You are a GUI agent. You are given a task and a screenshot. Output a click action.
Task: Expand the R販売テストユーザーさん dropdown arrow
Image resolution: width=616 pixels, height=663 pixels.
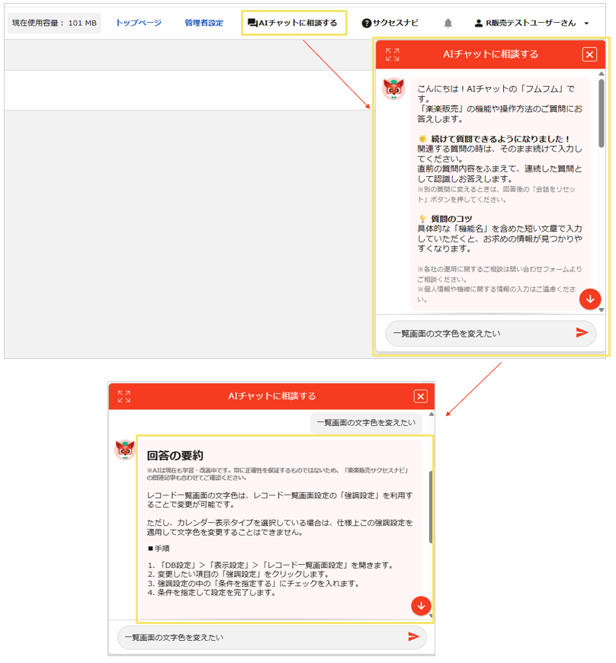[586, 24]
